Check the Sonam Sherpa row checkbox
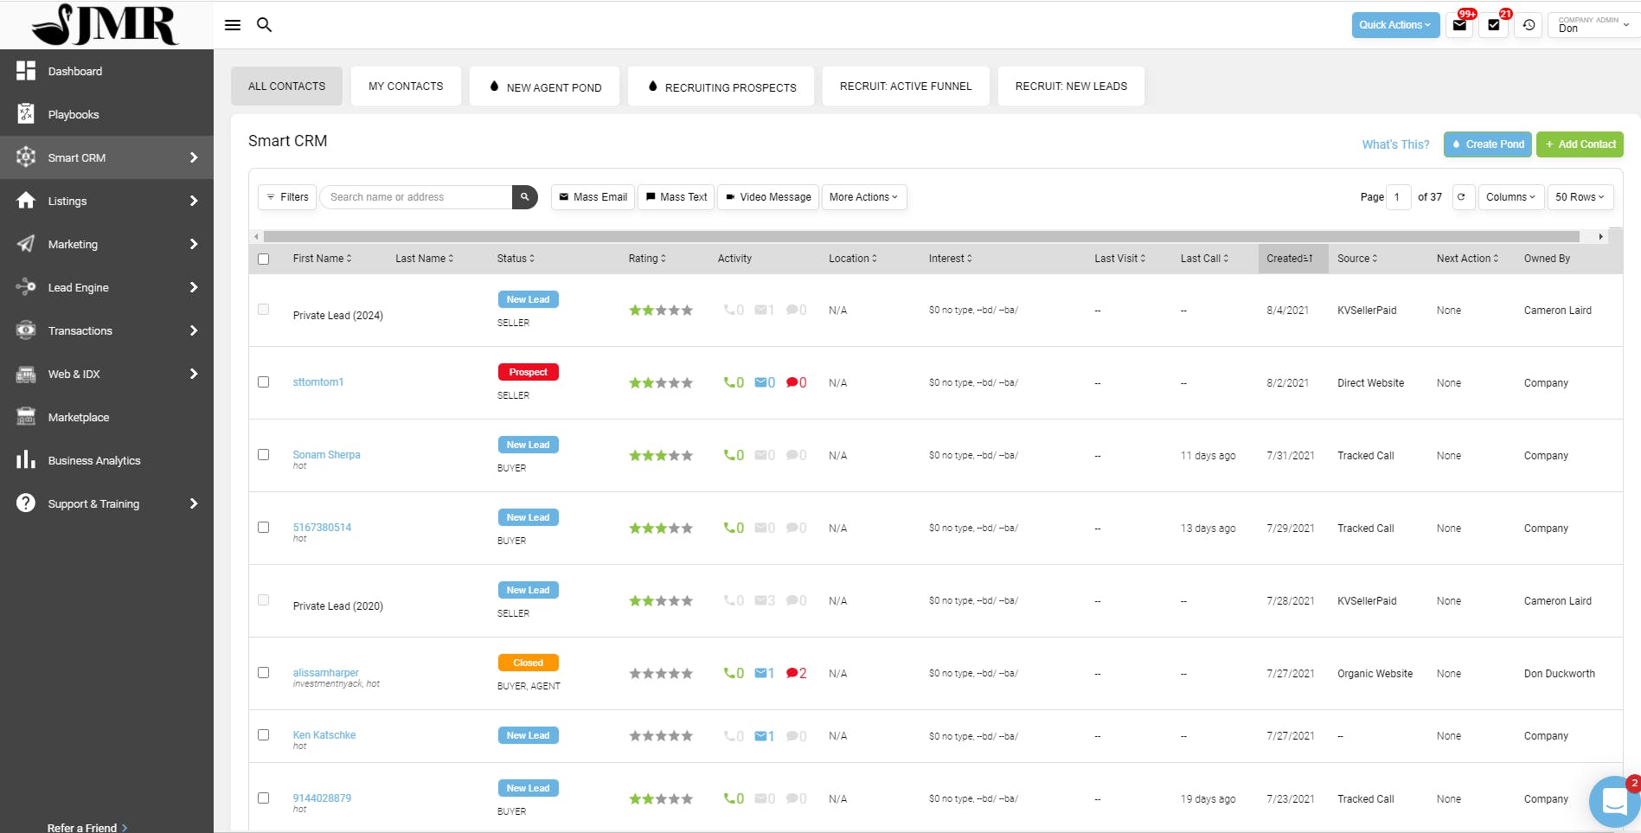The width and height of the screenshot is (1641, 833). pyautogui.click(x=264, y=455)
